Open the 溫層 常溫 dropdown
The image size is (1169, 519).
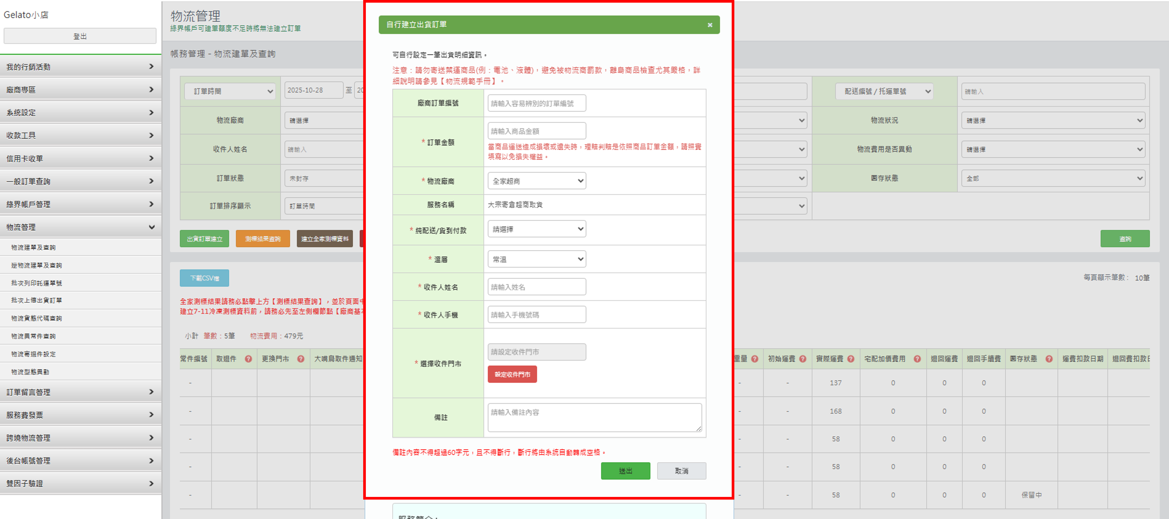536,259
